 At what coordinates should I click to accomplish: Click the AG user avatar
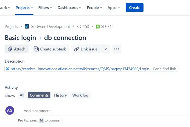10,110
